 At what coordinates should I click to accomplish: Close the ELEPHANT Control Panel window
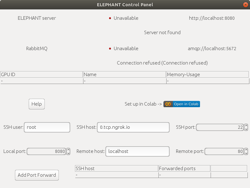click(x=246, y=5)
